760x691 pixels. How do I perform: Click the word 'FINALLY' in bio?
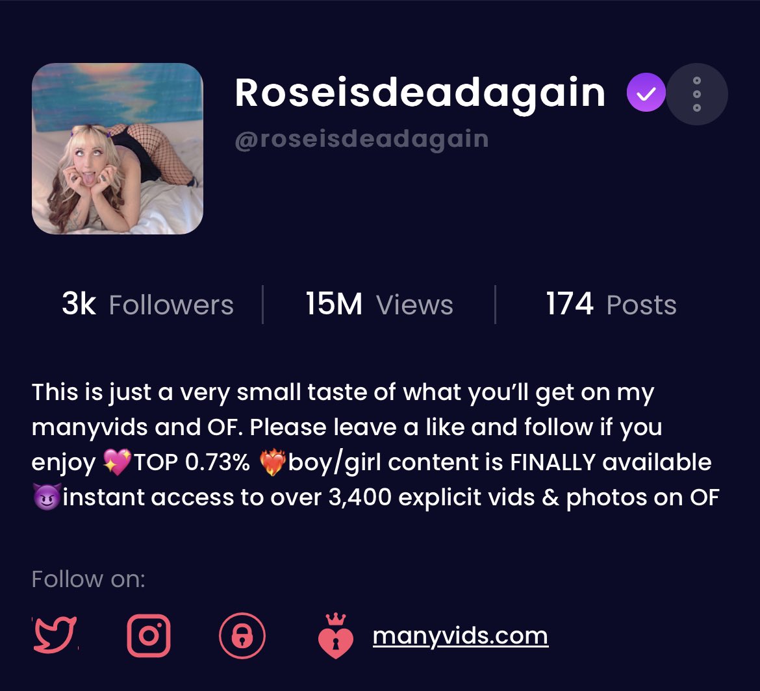tap(553, 462)
